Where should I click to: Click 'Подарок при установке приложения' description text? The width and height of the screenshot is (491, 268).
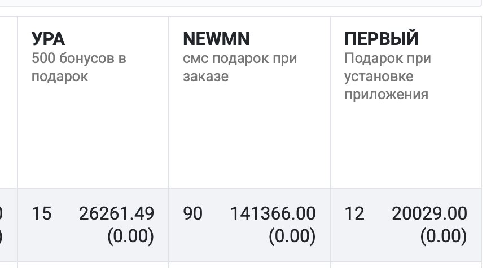tap(387, 76)
